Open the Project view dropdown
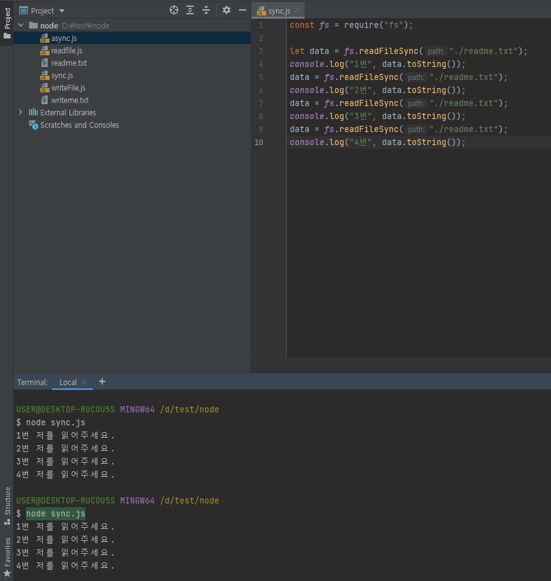The image size is (551, 581). coord(42,11)
